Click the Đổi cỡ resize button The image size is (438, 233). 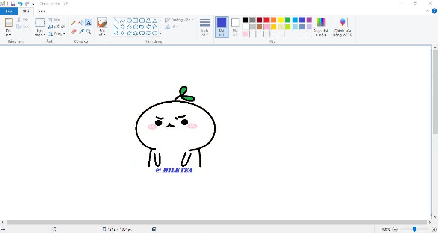56,27
